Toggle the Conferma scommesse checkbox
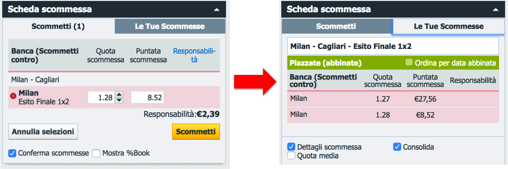 click(x=12, y=153)
